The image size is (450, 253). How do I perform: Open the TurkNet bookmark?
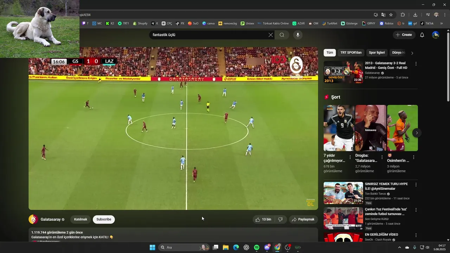329,24
